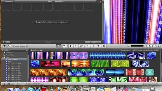
Task: Play project from beginning button
Action: pos(8,42)
